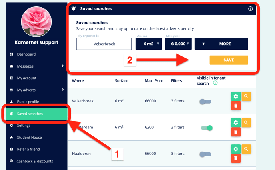This screenshot has height=170, width=275.
Task: Delete the Haalderen saved search
Action: tap(236, 158)
